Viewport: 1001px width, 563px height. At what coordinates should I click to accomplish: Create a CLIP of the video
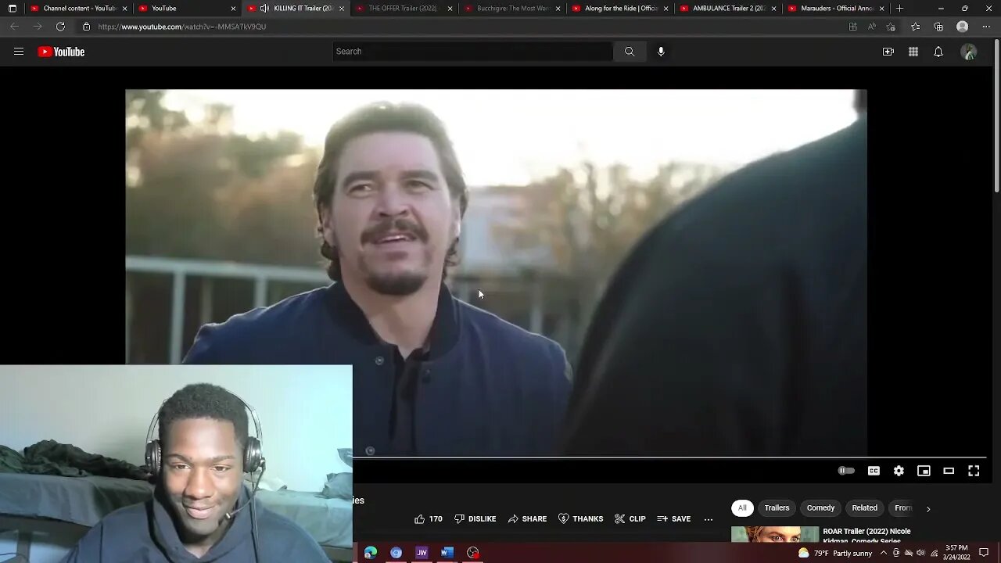(x=630, y=518)
